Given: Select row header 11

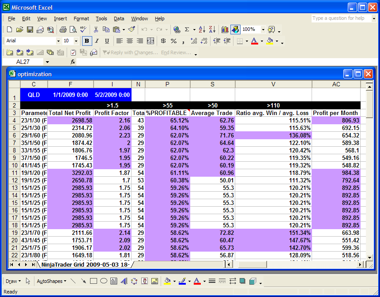Looking at the screenshot, I should 14,173.
